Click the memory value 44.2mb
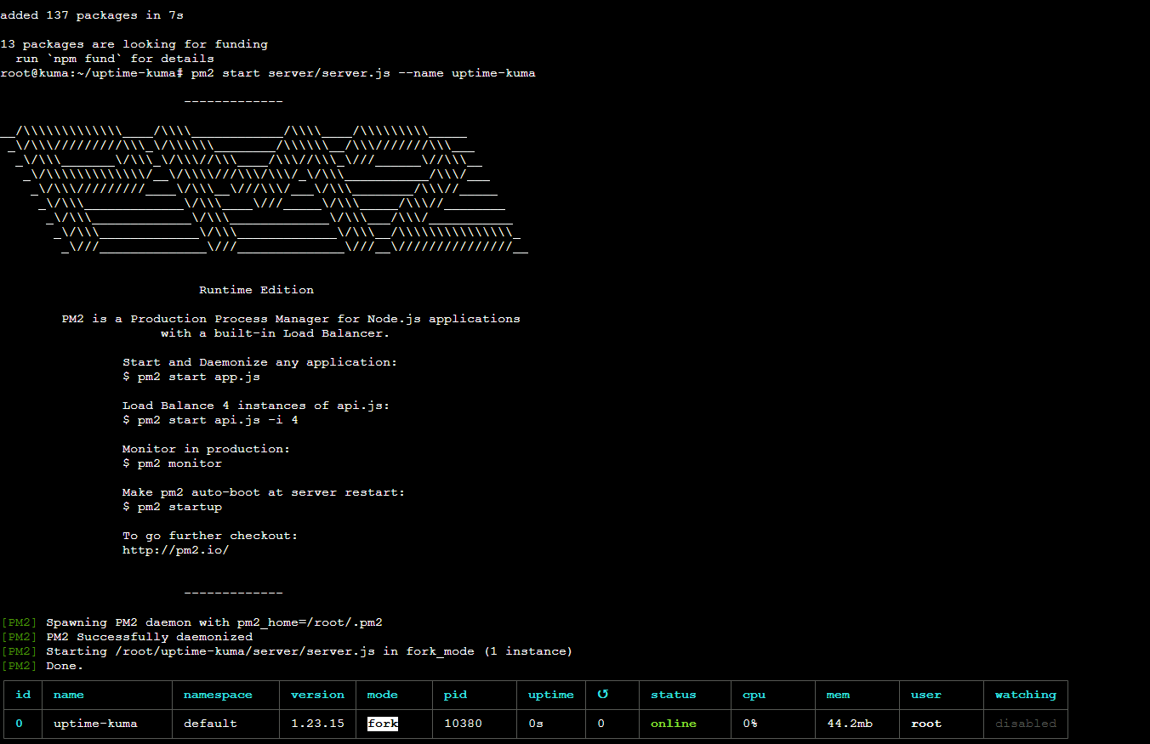The image size is (1150, 744). pos(850,724)
